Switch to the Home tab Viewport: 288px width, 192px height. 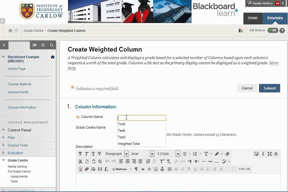point(253,18)
